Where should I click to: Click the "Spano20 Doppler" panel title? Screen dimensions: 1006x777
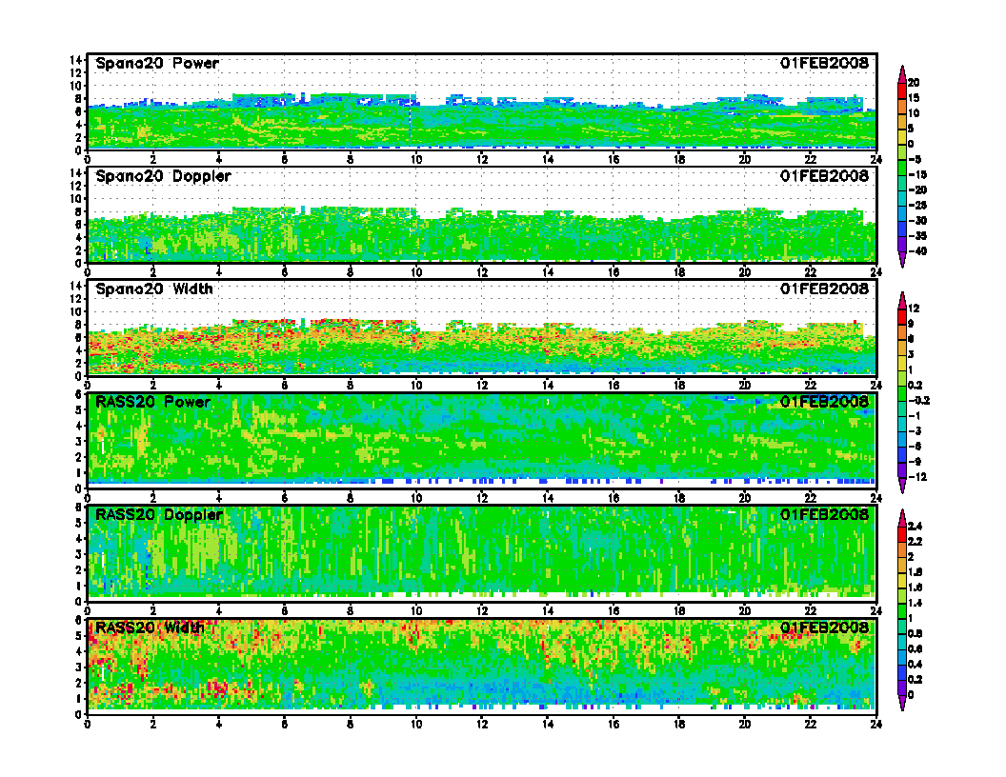[163, 175]
